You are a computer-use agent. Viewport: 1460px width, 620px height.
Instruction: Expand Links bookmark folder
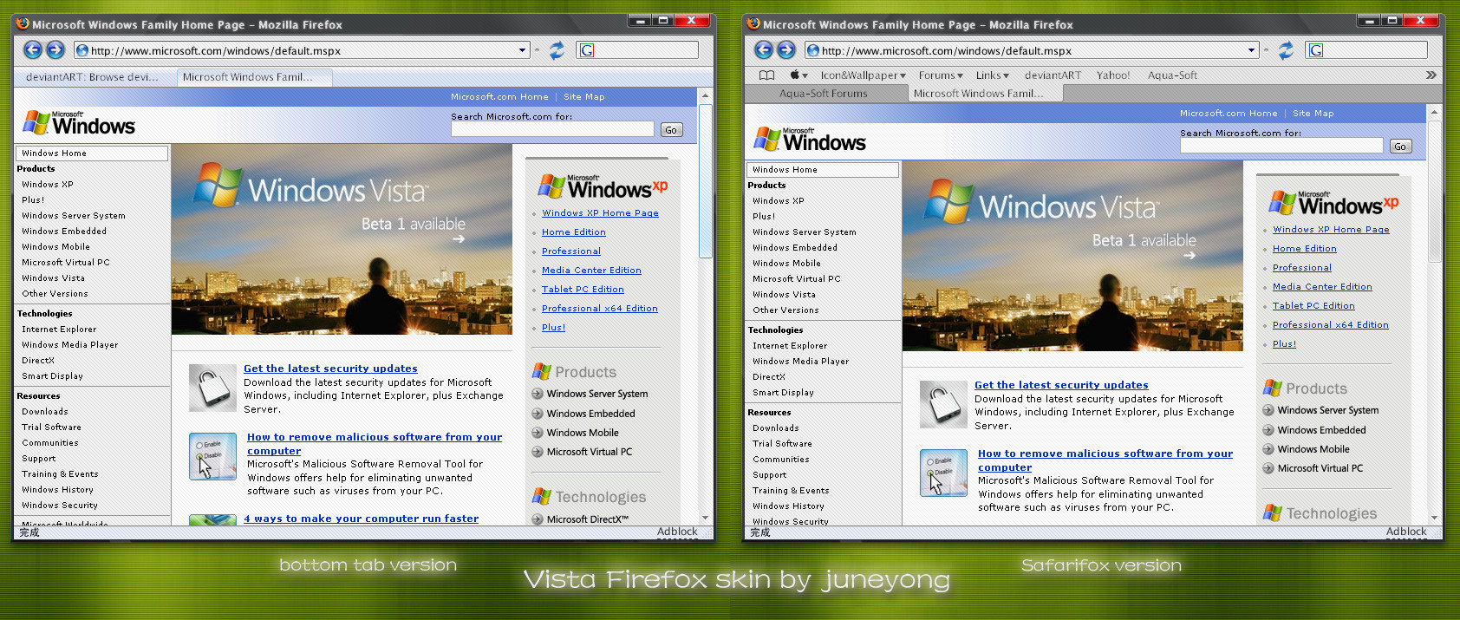[x=993, y=75]
